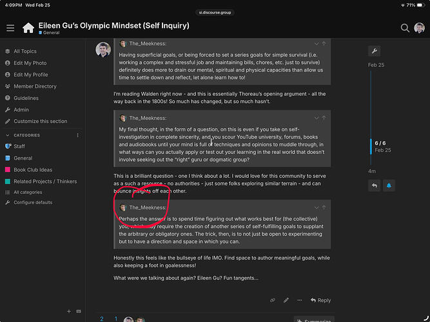This screenshot has width=430, height=322.
Task: Reply to topic using timeline arrow button
Action: coord(374,185)
